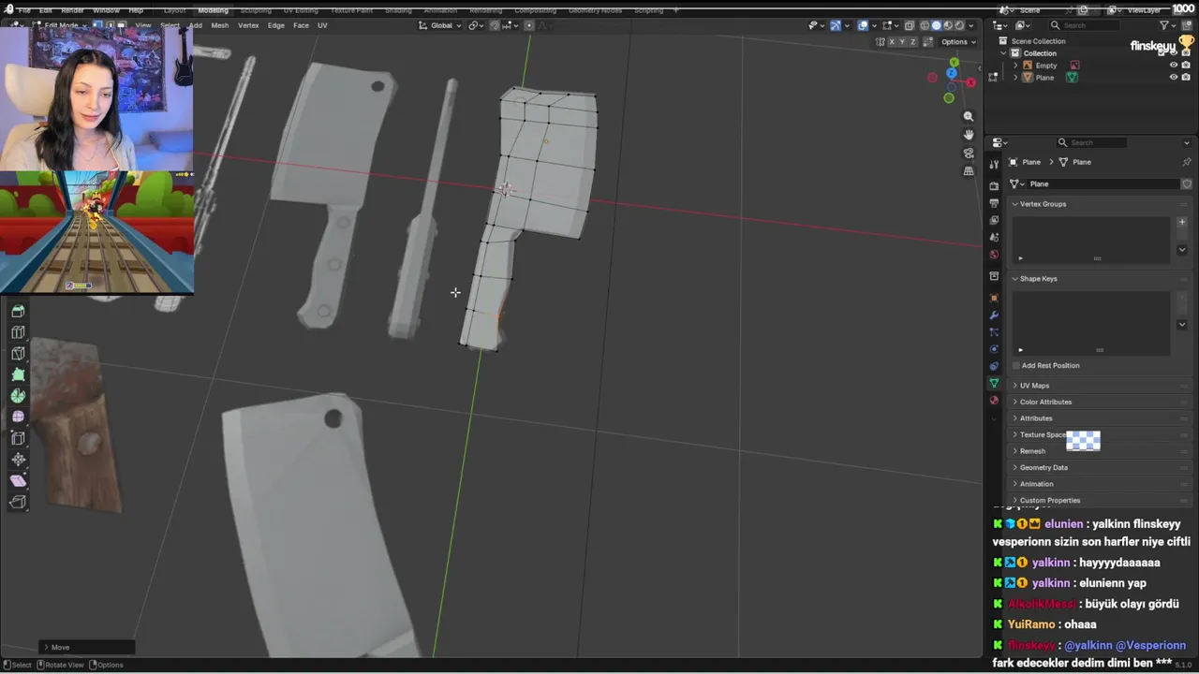Enable edge select mode

(109, 25)
